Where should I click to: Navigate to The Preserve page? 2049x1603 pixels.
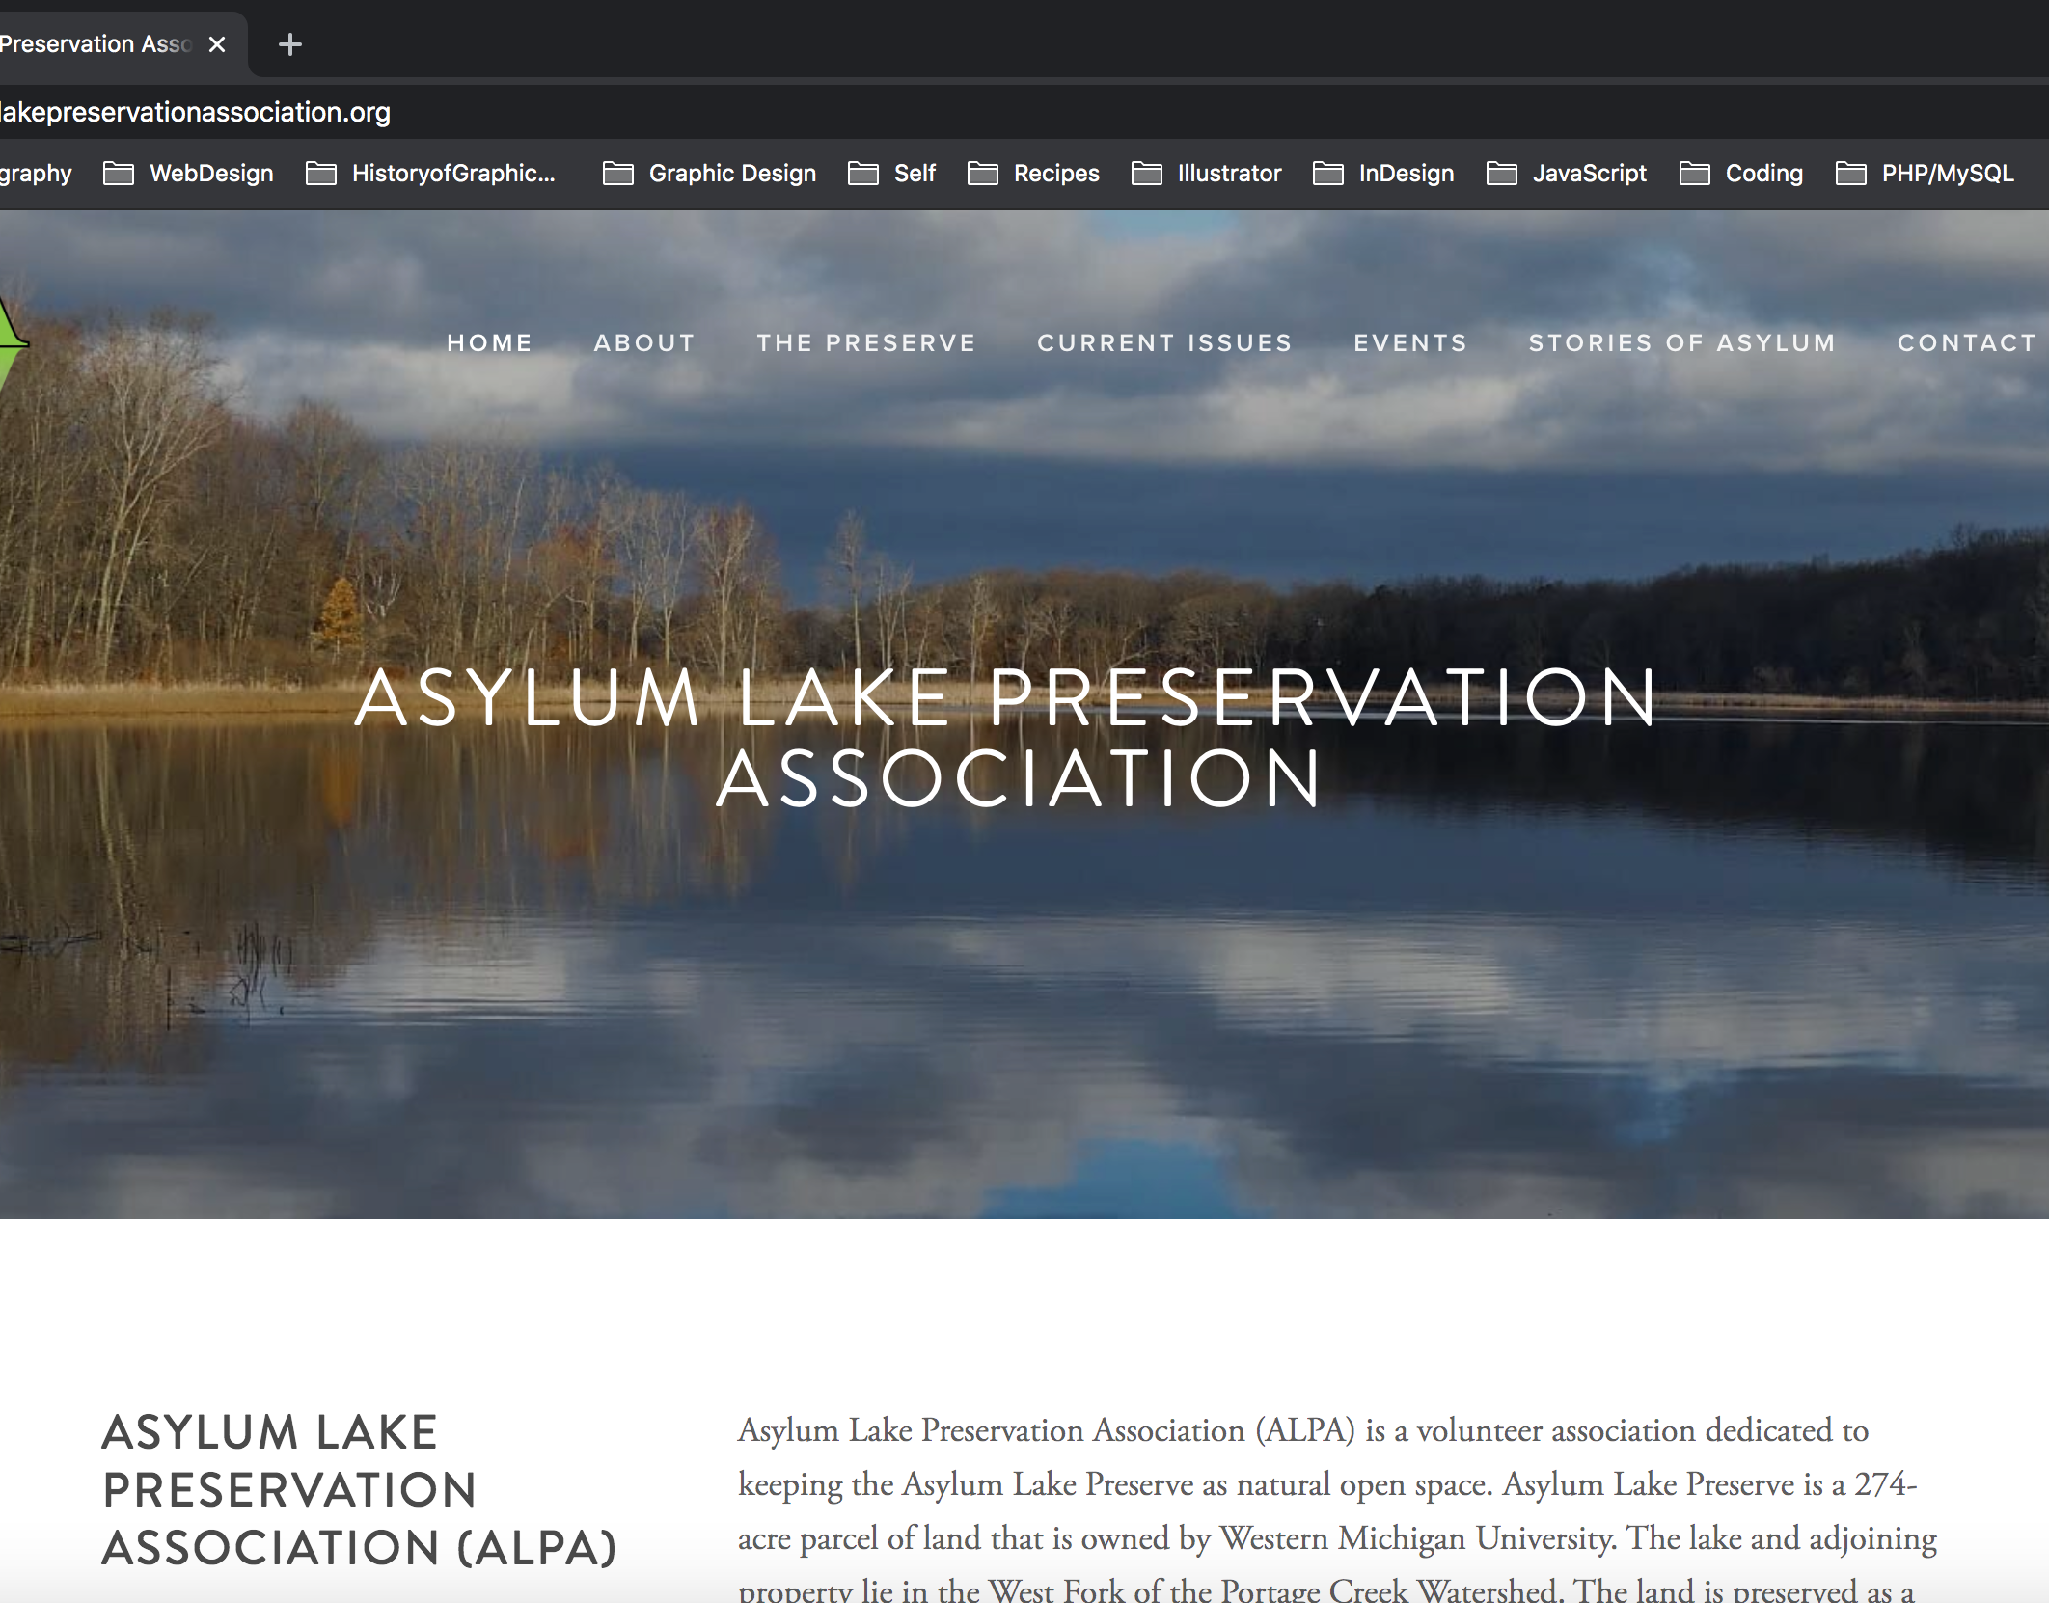(x=866, y=343)
